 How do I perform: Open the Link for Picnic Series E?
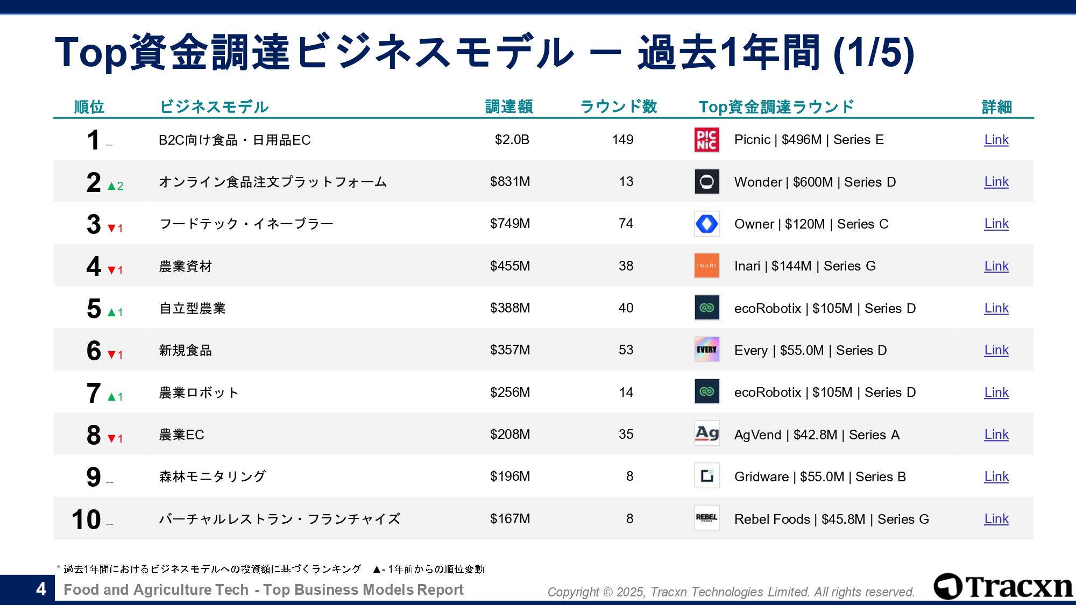[996, 140]
